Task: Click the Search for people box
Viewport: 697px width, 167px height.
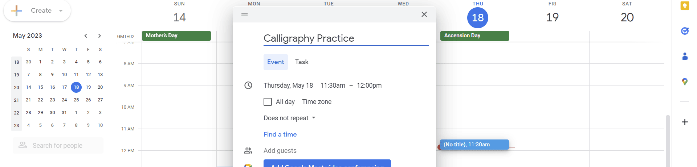Action: [58, 146]
